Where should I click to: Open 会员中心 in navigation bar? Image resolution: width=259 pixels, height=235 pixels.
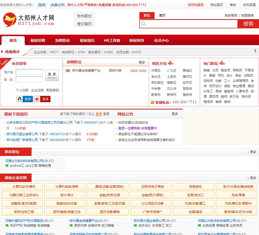click(x=161, y=41)
